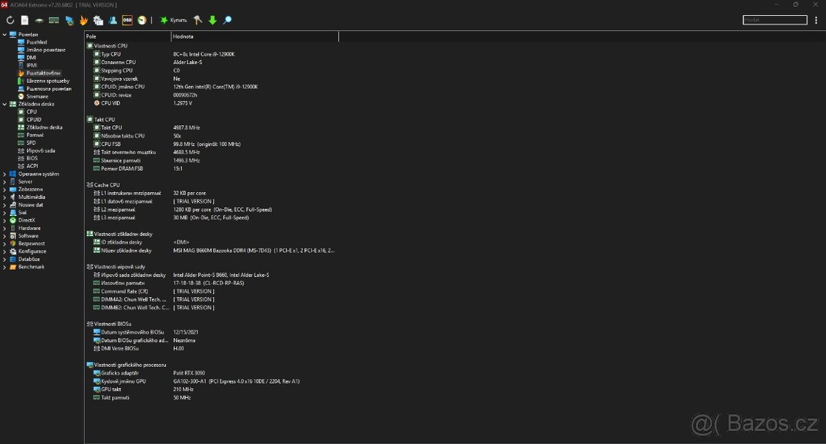Select the SPD tree item
The image size is (826, 444).
[31, 143]
